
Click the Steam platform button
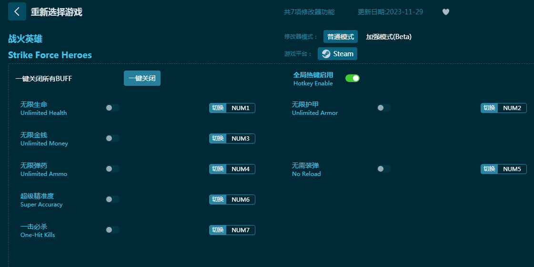coord(337,54)
